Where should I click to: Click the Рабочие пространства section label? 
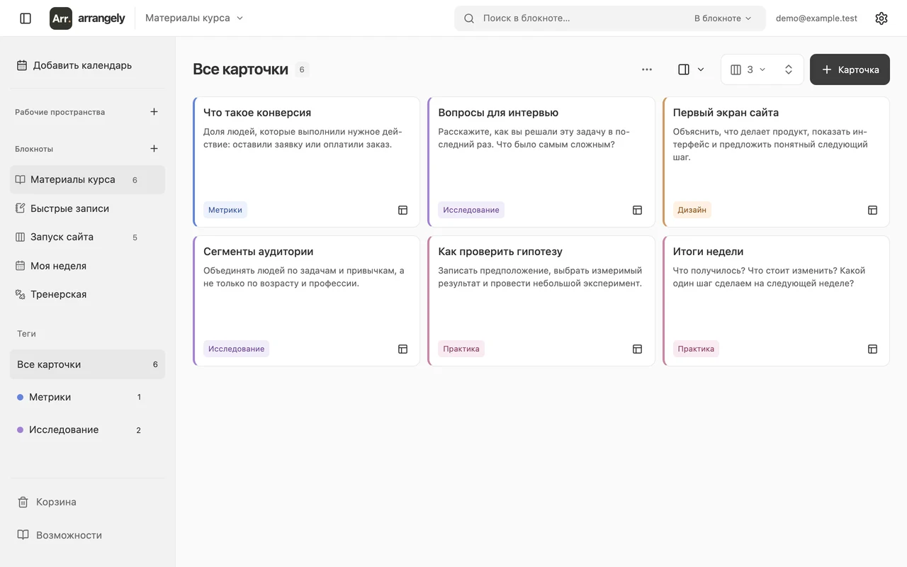pyautogui.click(x=60, y=112)
